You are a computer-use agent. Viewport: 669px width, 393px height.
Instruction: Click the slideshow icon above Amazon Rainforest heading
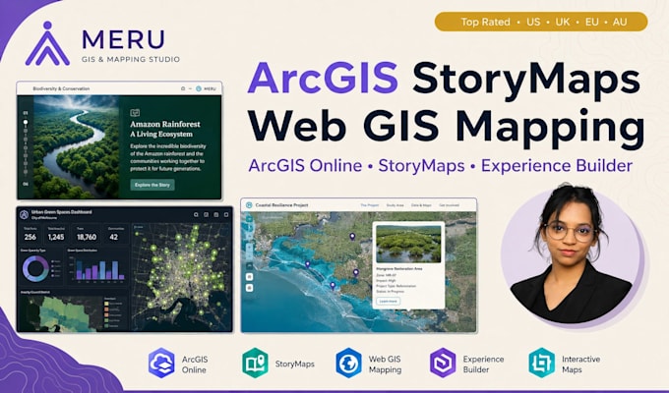point(135,113)
